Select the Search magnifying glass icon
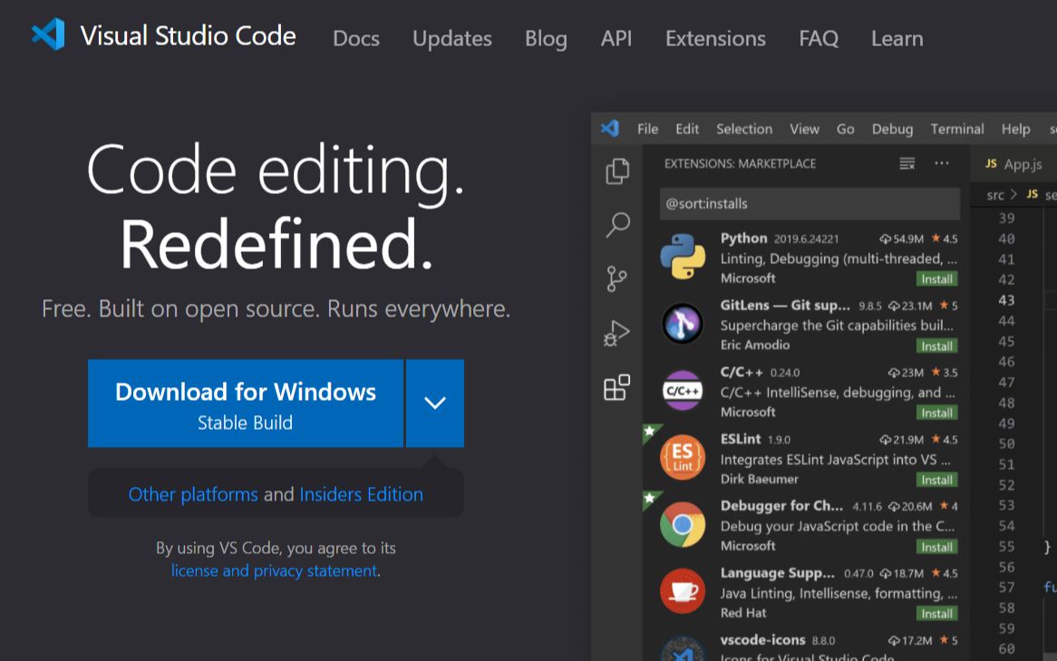The height and width of the screenshot is (661, 1057). [x=617, y=225]
